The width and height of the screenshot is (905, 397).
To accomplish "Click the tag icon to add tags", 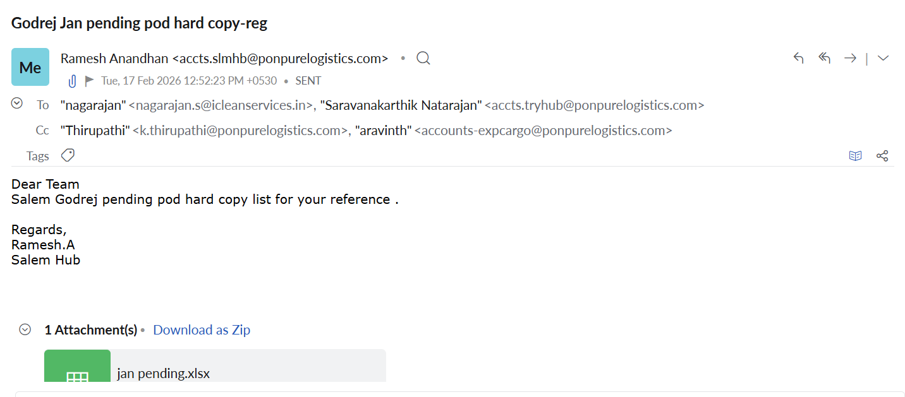I will point(68,155).
